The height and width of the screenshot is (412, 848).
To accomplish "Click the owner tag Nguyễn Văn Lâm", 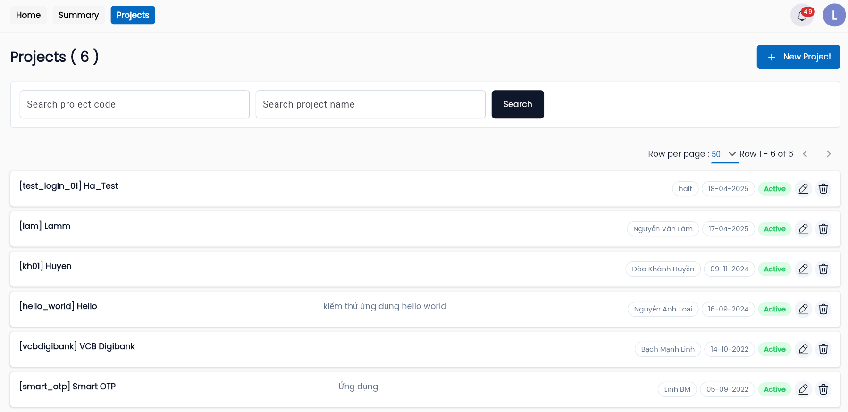I will pyautogui.click(x=663, y=229).
